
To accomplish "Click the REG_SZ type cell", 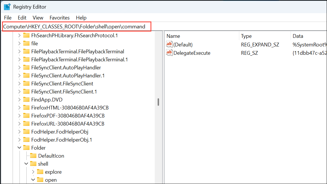I will pyautogui.click(x=249, y=53).
